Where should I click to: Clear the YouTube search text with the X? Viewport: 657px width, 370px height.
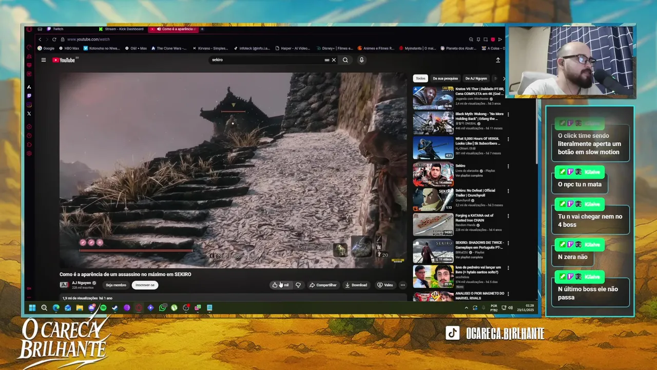click(334, 60)
